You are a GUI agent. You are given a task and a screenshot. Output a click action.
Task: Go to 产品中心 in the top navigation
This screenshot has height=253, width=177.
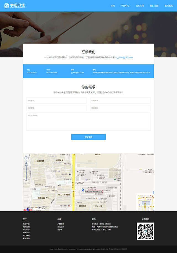125,6
